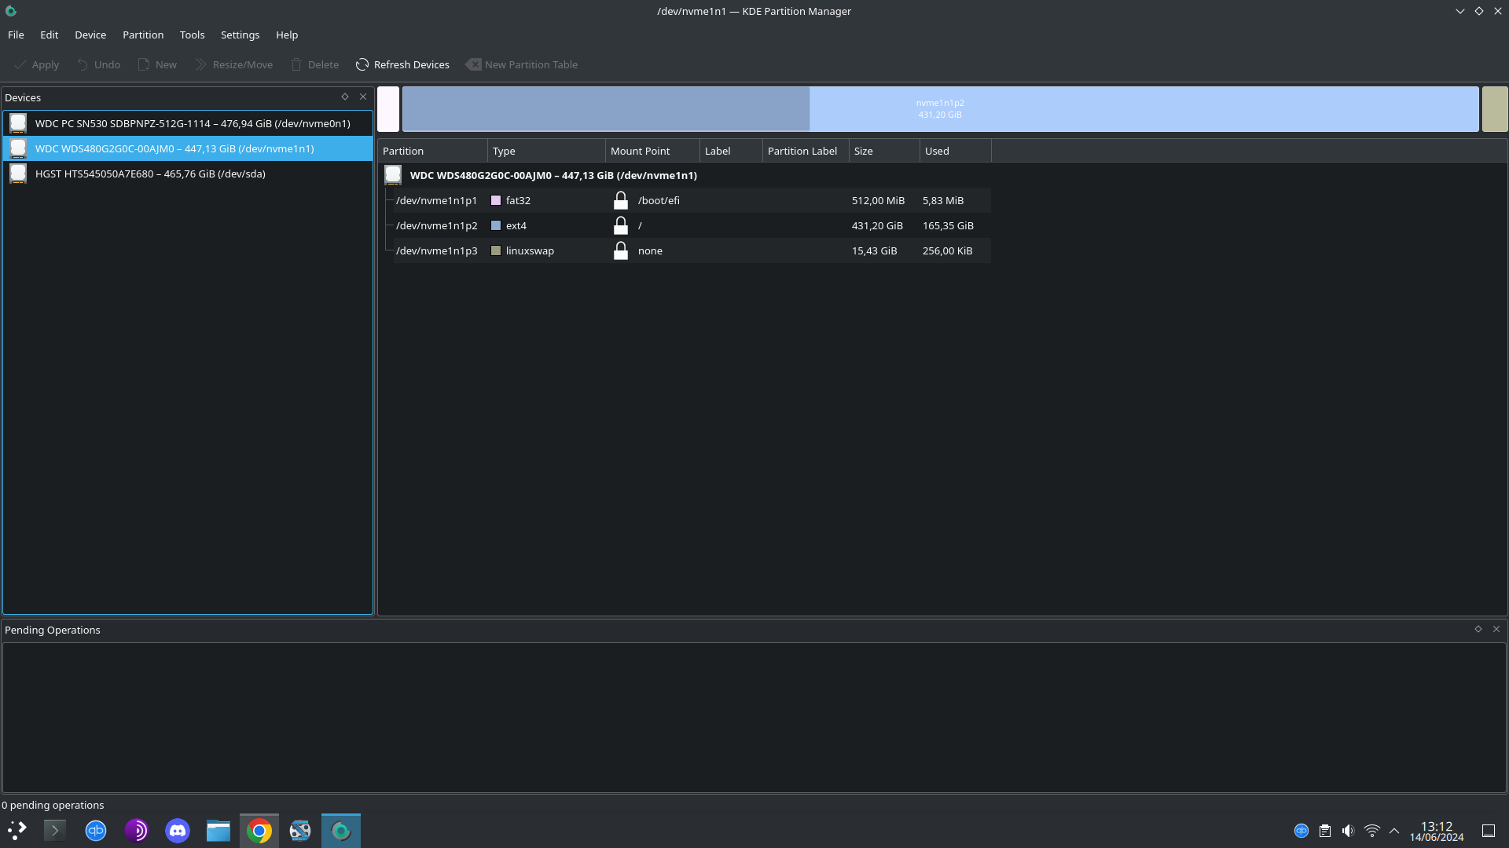The image size is (1509, 848).
Task: Open the Tools menu
Action: tap(192, 35)
